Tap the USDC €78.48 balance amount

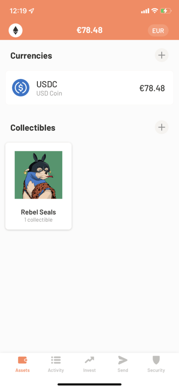pos(152,88)
